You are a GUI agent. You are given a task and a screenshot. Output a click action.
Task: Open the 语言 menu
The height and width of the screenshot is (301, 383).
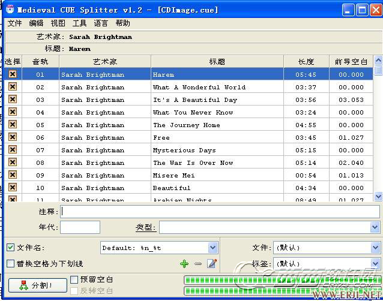point(101,23)
